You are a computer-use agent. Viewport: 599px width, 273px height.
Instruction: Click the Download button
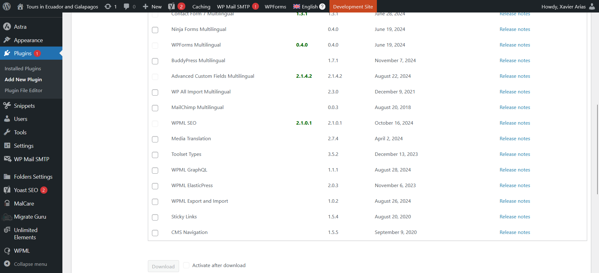pos(163,266)
